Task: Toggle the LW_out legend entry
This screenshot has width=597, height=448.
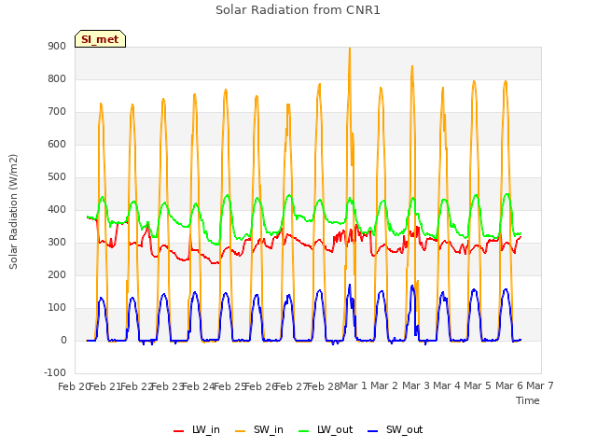Action: [x=326, y=429]
